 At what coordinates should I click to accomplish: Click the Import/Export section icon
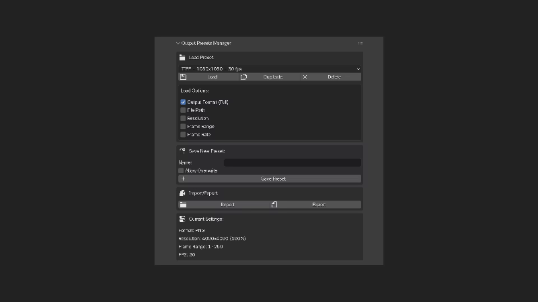point(182,193)
